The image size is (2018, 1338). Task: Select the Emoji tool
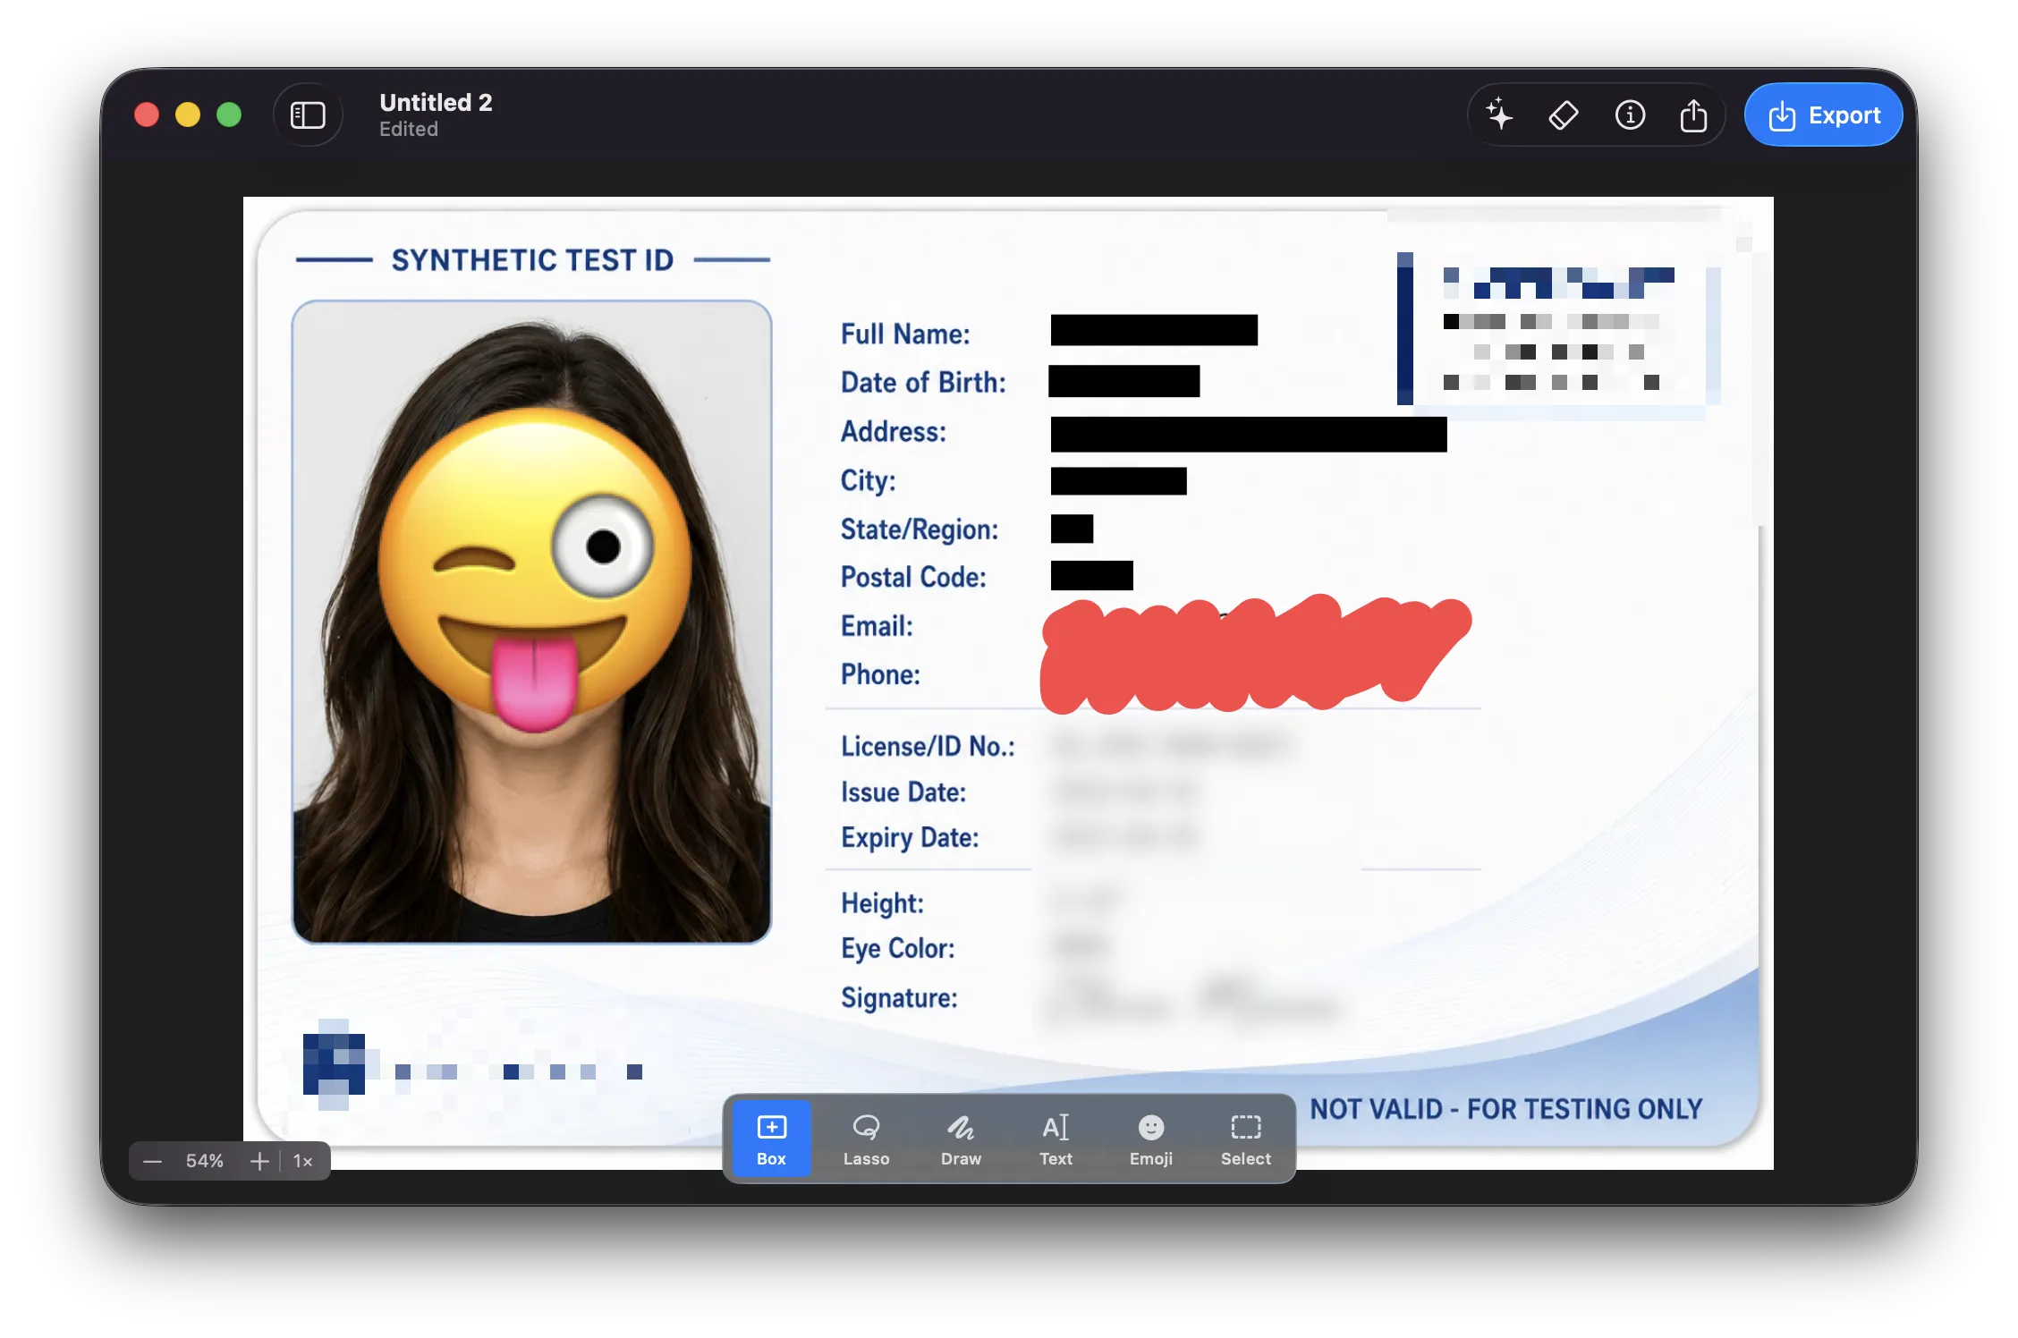point(1150,1139)
